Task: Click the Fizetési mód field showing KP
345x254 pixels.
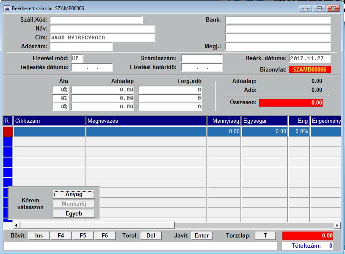Action: 77,58
